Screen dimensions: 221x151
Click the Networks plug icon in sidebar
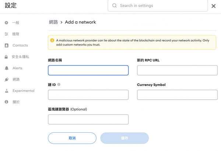point(7,80)
